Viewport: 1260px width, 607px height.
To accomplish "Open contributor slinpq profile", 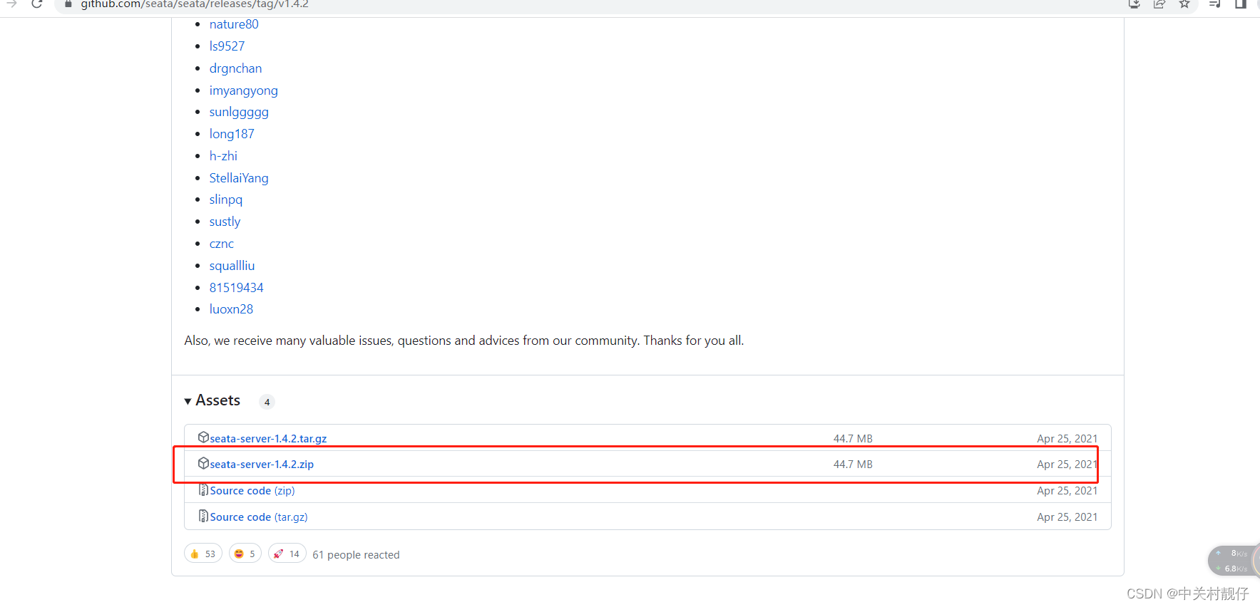I will click(x=226, y=199).
